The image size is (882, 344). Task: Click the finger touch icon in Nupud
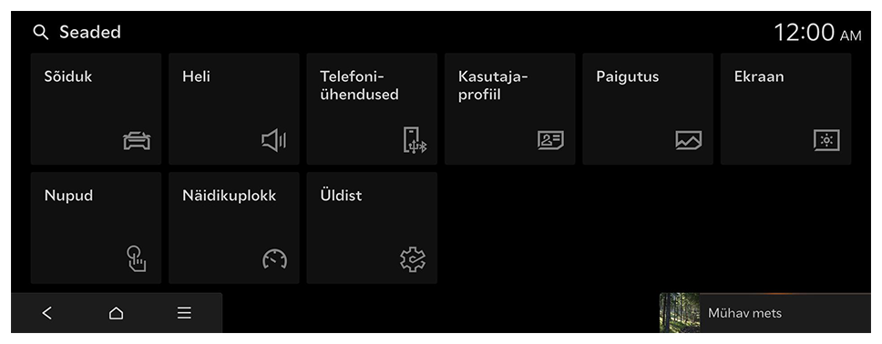point(136,259)
